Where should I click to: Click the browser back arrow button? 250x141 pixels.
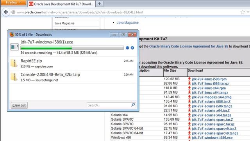click(6, 12)
